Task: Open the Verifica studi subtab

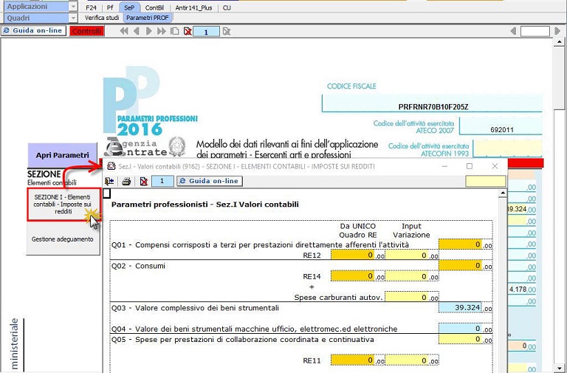Action: click(x=102, y=18)
